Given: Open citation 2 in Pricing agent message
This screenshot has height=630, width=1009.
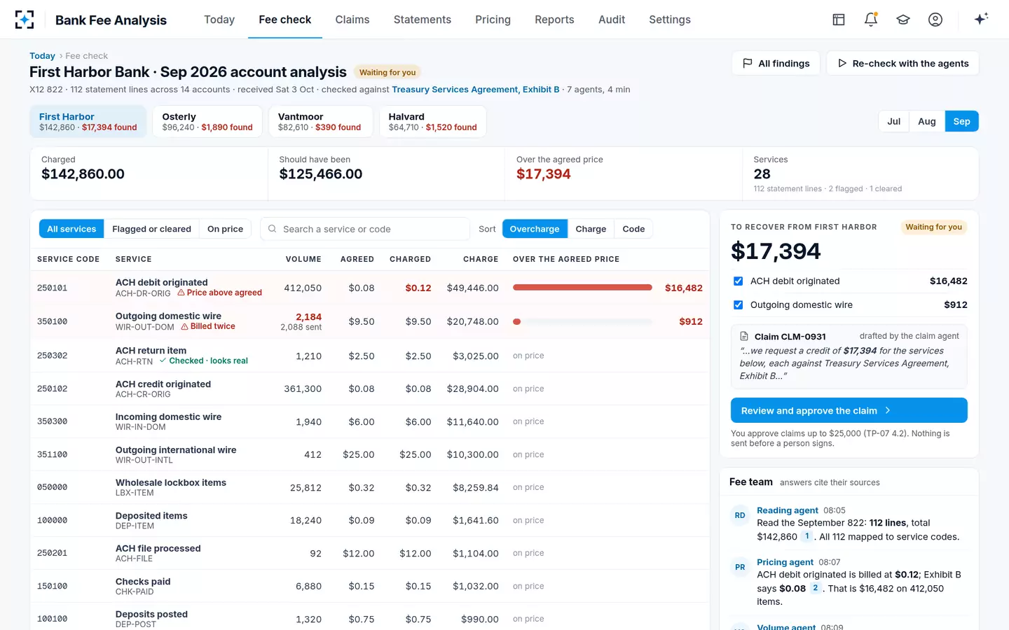Looking at the screenshot, I should point(816,588).
